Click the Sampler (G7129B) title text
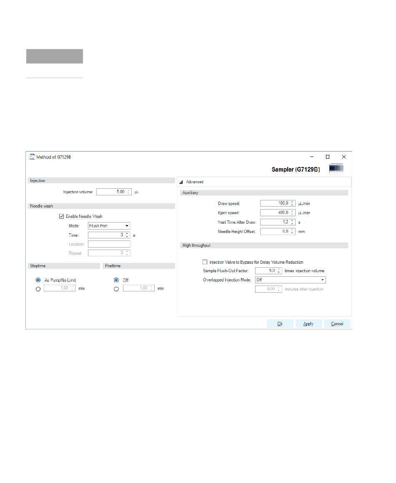396x483 pixels. (x=296, y=169)
